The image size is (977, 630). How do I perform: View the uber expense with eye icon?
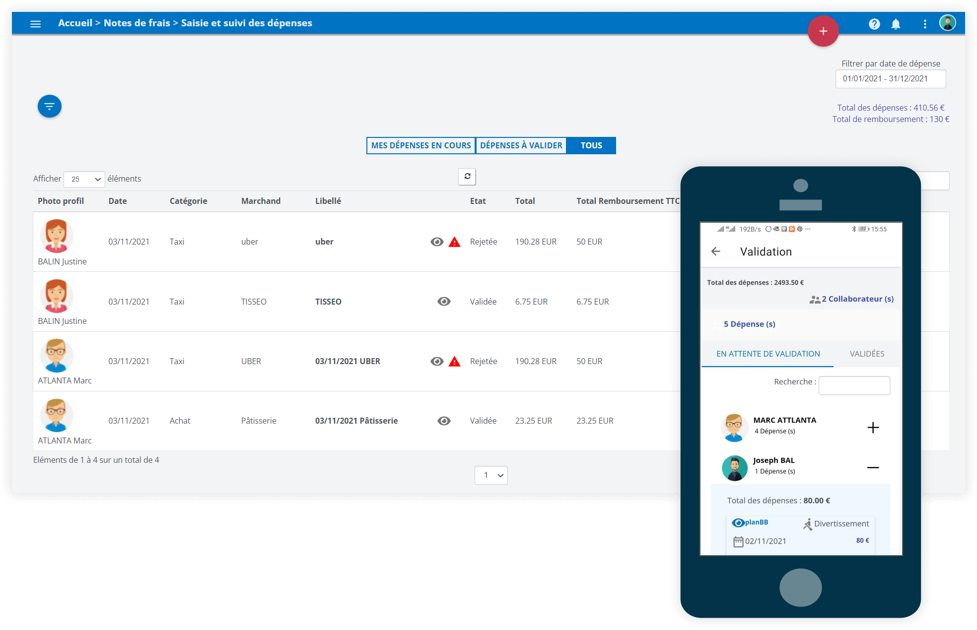coord(437,242)
